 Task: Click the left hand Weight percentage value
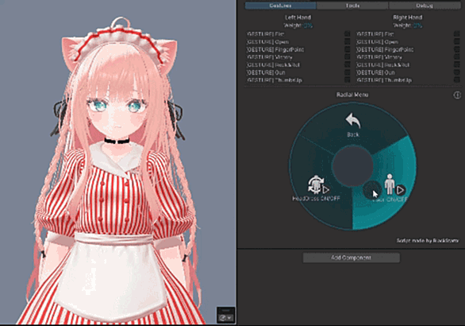309,25
